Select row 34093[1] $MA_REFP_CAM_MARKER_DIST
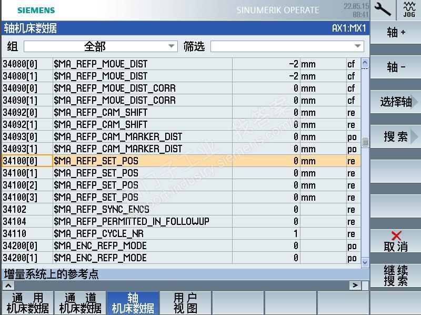Screen dimensions: 421x315 (181, 149)
